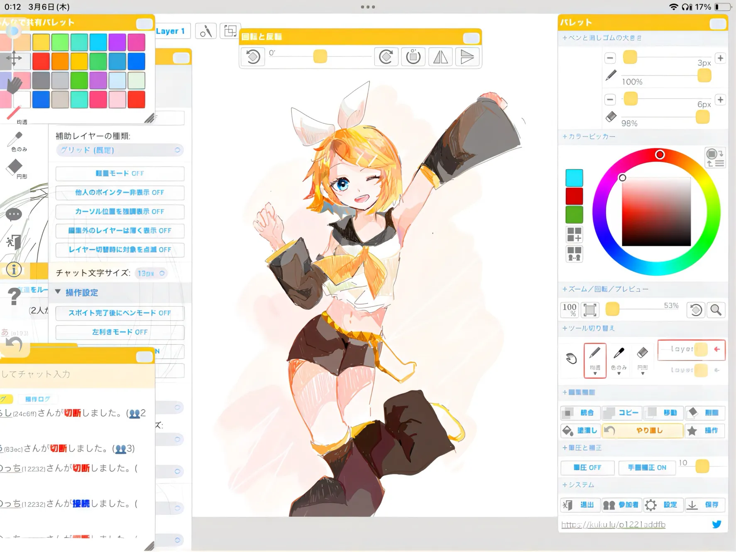Open the グリッド auxiliary layer type dropdown
This screenshot has height=552, width=736.
pos(120,150)
